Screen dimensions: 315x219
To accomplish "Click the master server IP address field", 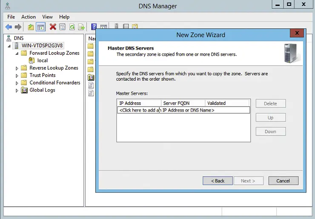I will 183,110.
